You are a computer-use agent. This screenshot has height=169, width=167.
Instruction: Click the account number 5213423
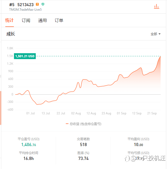pos(26,5)
